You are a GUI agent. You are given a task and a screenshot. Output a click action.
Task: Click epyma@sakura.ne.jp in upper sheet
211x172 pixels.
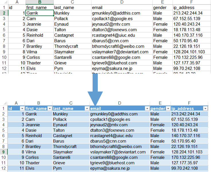pos(112,69)
